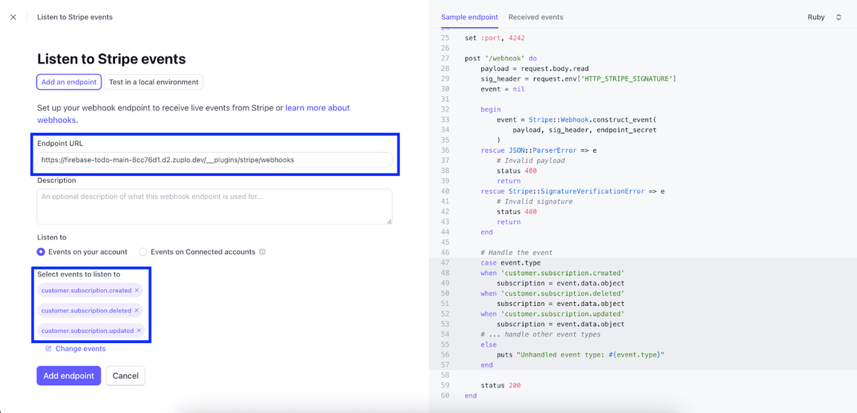Click the Add endpoint button

(x=69, y=375)
